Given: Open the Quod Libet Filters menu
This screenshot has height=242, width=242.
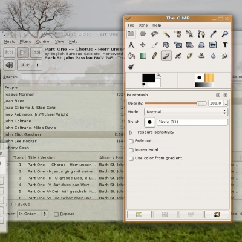Looking at the screenshot, I should (25, 42).
